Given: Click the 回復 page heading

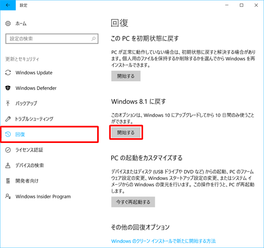Looking at the screenshot, I should tap(119, 23).
